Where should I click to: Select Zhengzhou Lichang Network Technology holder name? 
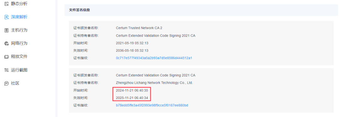click(154, 83)
